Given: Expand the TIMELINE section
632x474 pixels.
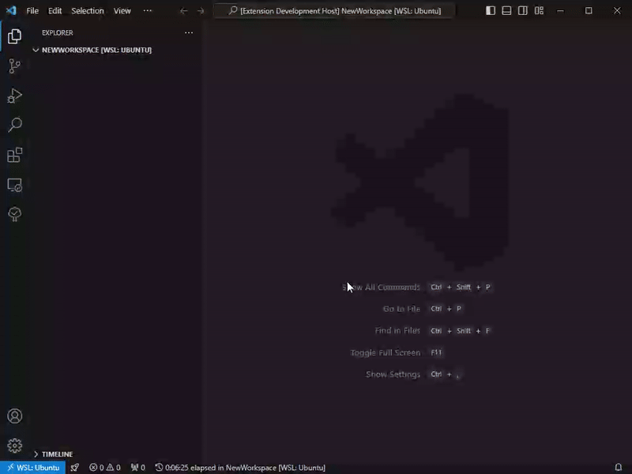Looking at the screenshot, I should click(x=53, y=454).
